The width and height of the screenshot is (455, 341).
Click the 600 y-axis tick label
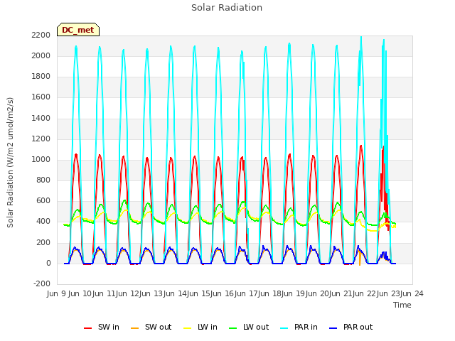click(x=43, y=200)
